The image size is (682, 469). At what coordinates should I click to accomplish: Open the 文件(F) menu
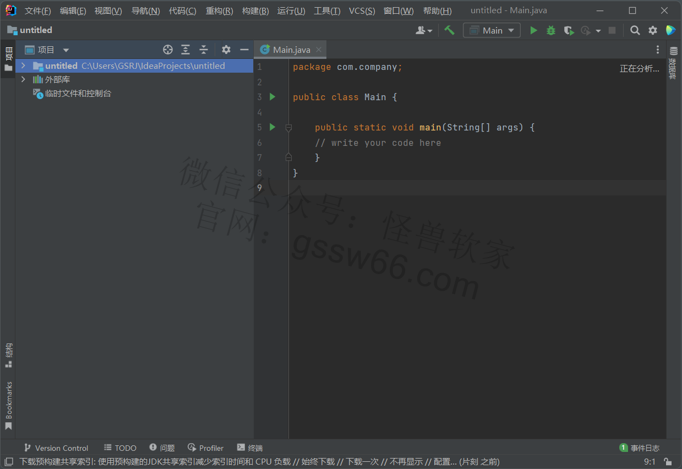37,11
